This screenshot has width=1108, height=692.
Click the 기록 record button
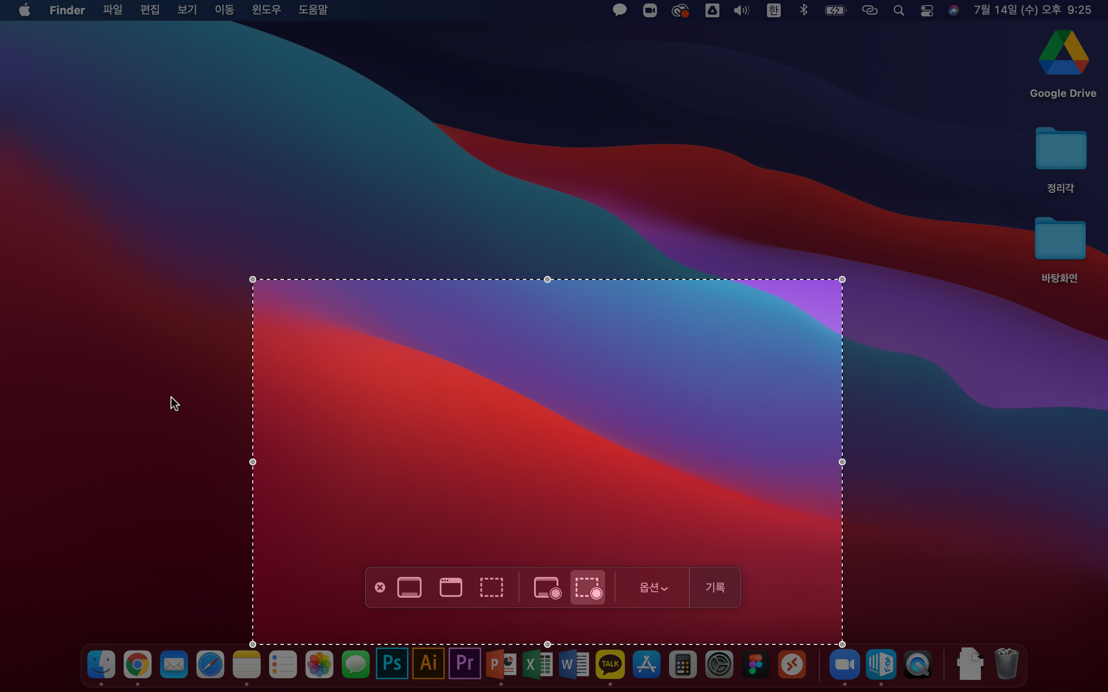[715, 587]
